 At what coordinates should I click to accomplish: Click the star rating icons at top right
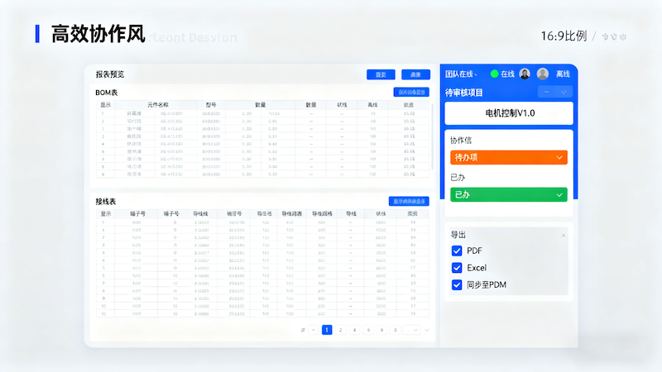click(x=613, y=36)
